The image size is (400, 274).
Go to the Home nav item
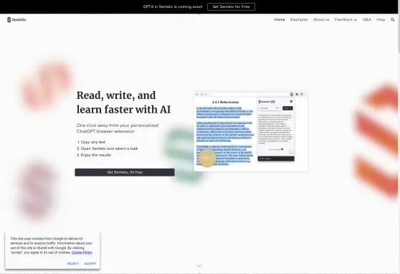pos(280,19)
